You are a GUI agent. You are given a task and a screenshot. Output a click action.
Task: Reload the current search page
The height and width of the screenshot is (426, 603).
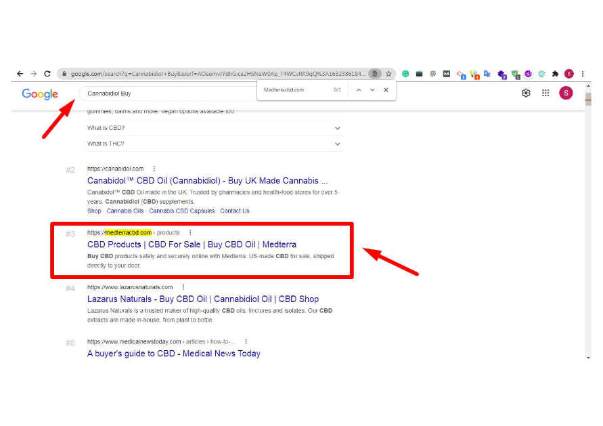tap(47, 74)
